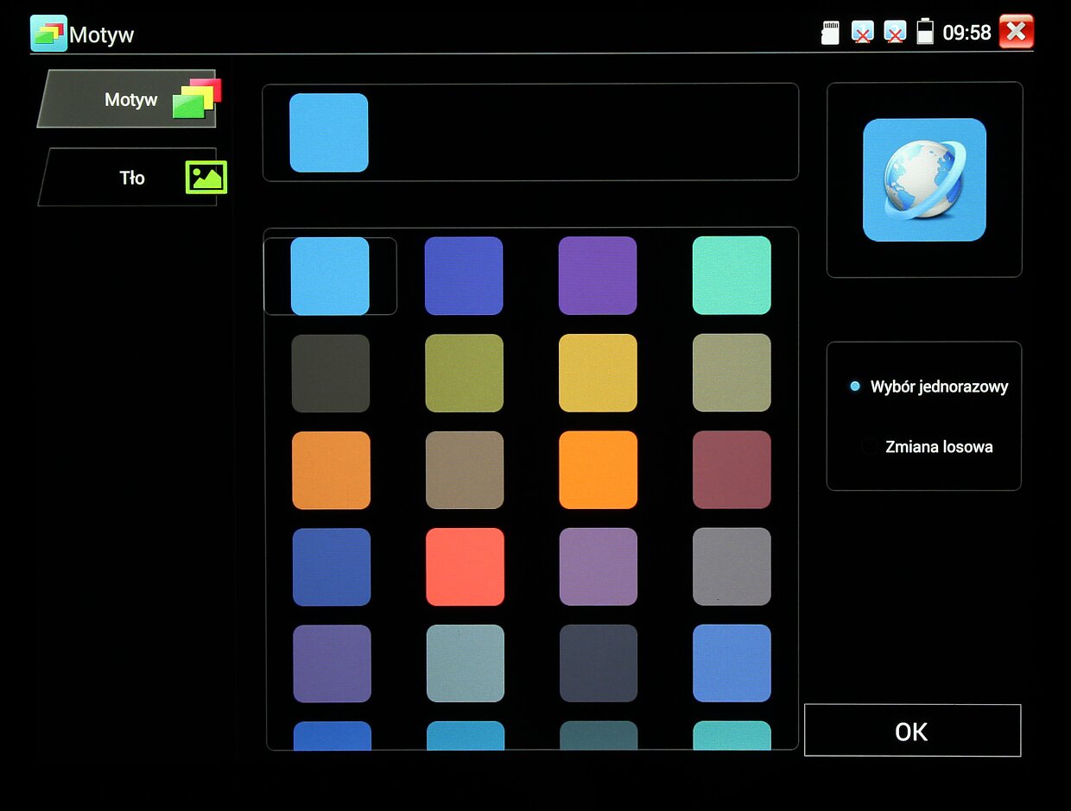Pick the olive green swatch in second row
Screen dimensions: 1071x811
point(464,373)
